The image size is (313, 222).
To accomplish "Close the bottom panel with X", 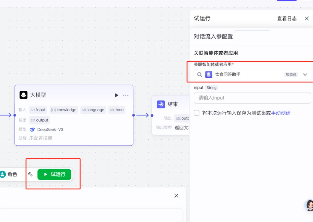I will point(176,196).
